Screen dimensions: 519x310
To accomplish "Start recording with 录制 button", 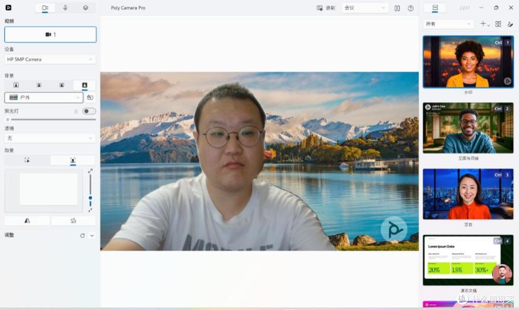I will click(326, 8).
